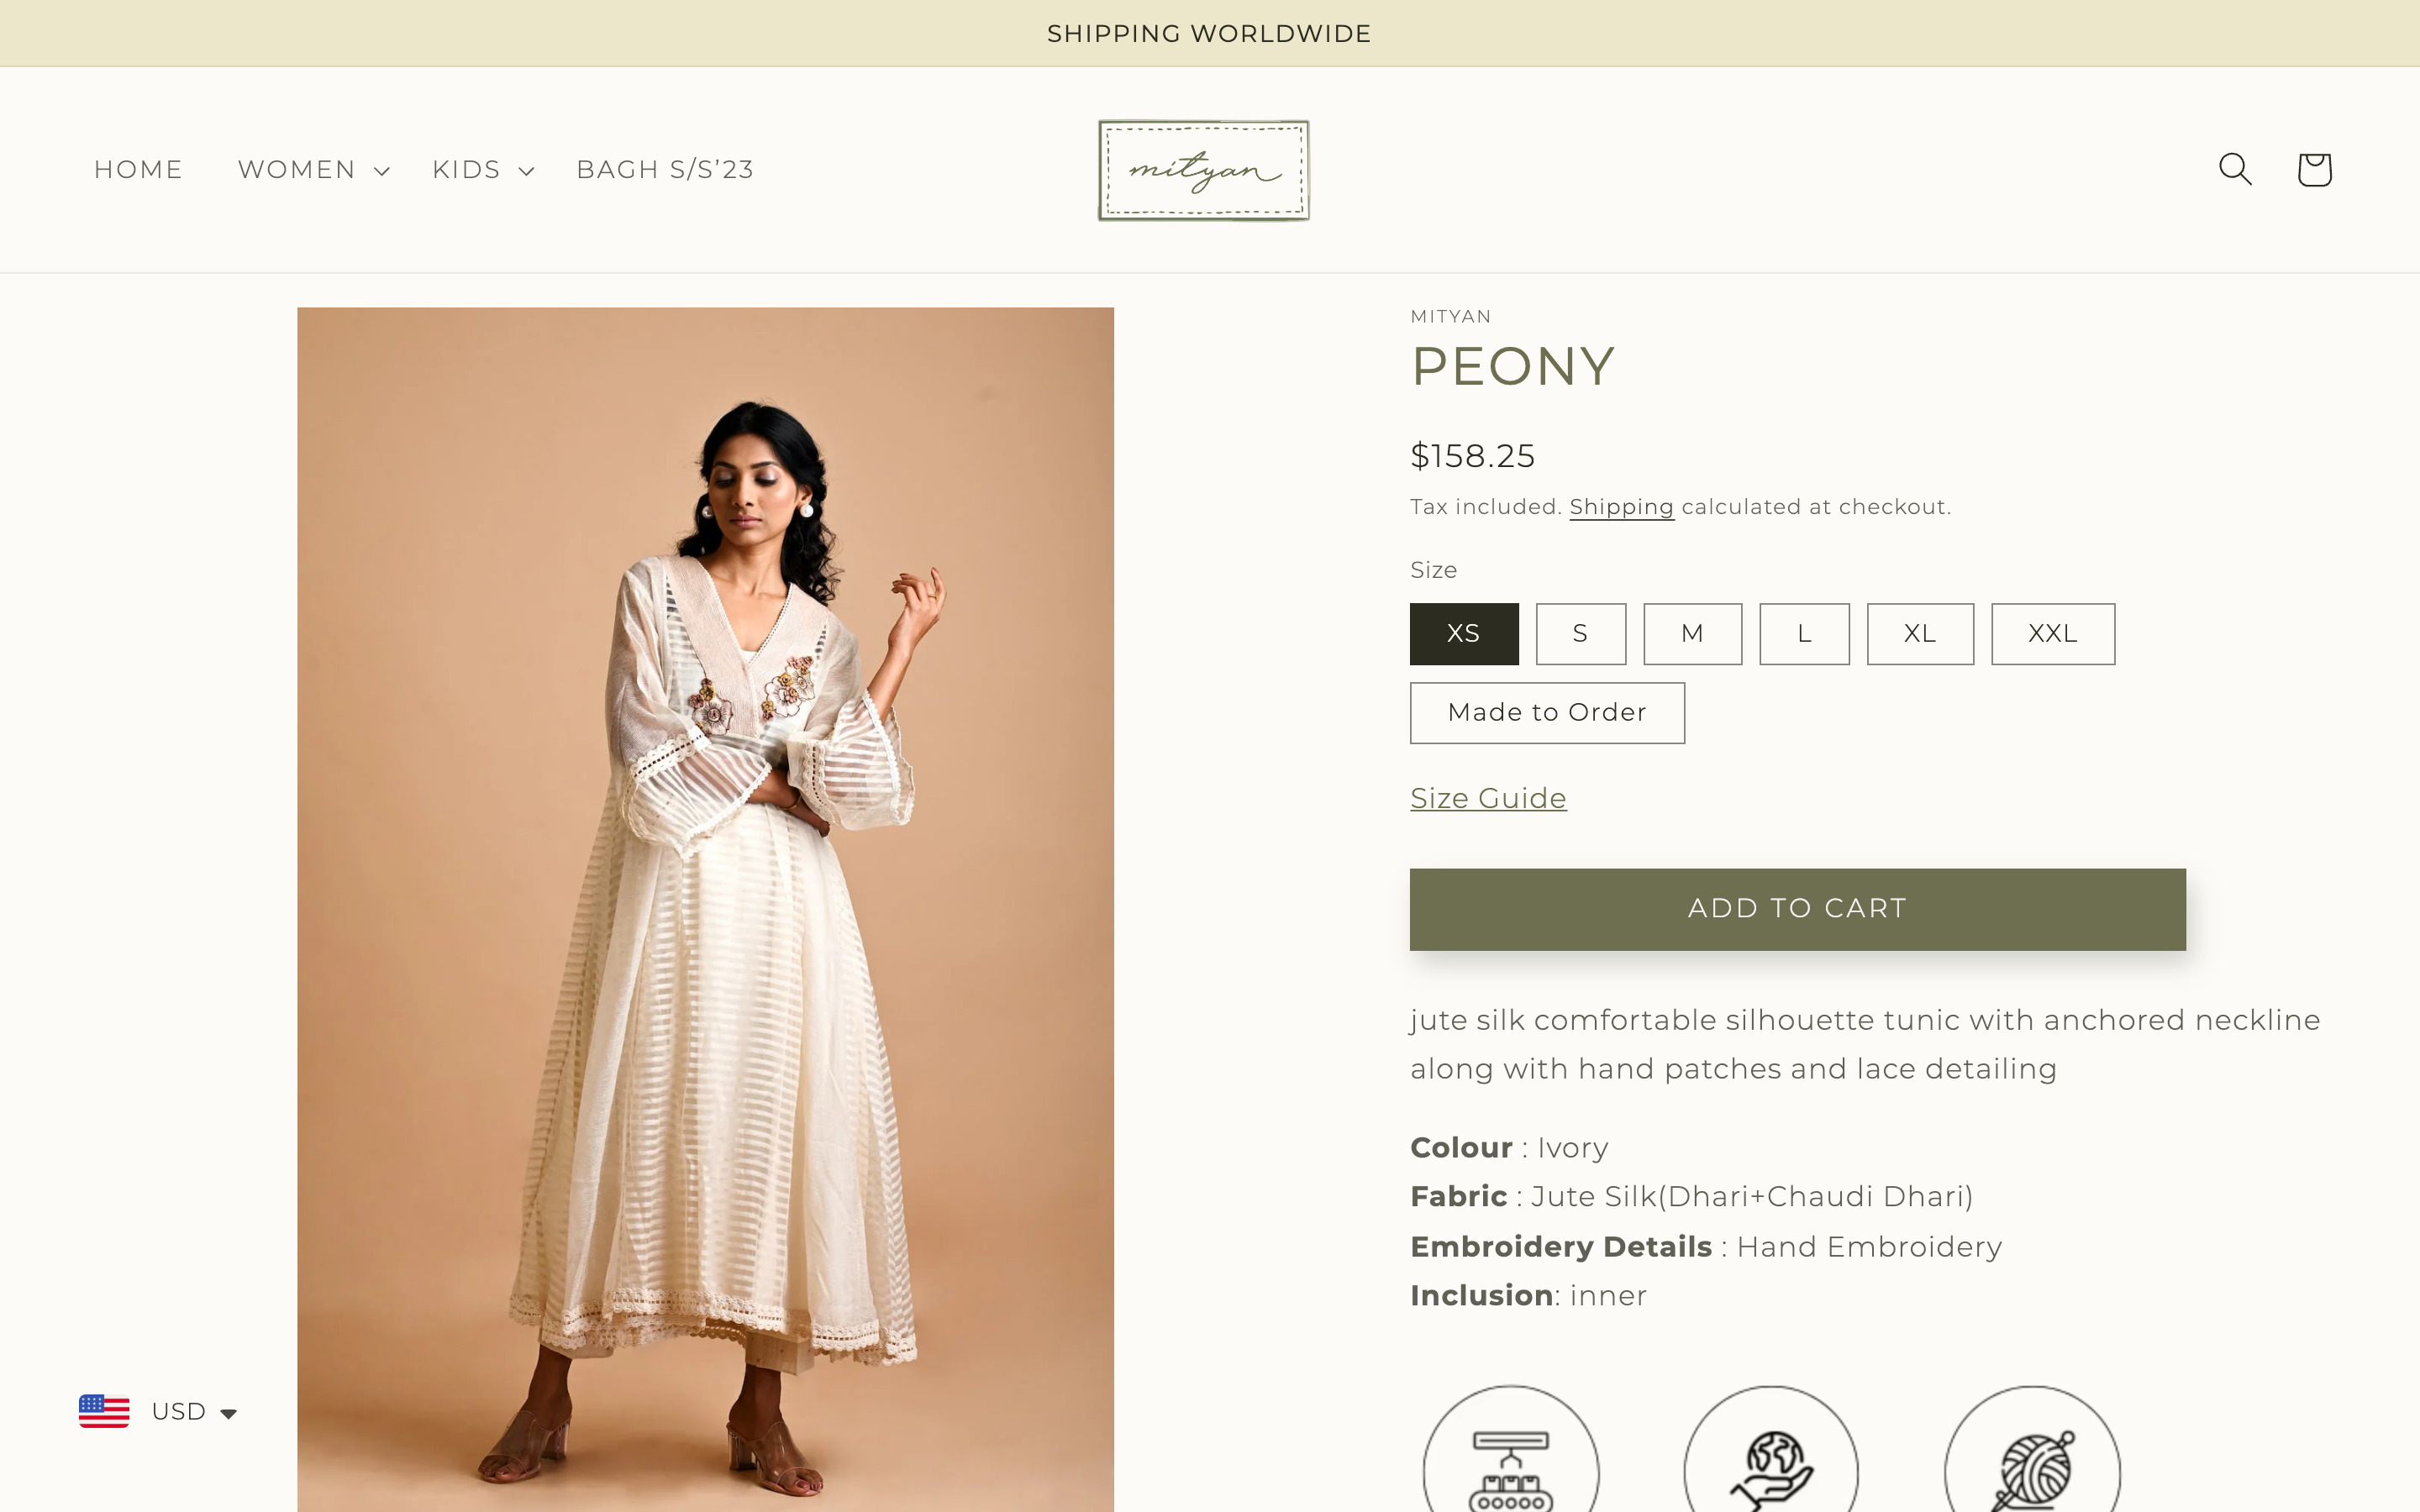Click the US flag currency icon
Viewport: 2420px width, 1512px height.
[103, 1411]
